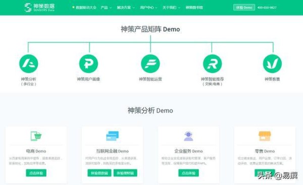Select the 神策智能推荐 R circle icon
Viewport: 303px width, 185px height.
click(213, 64)
